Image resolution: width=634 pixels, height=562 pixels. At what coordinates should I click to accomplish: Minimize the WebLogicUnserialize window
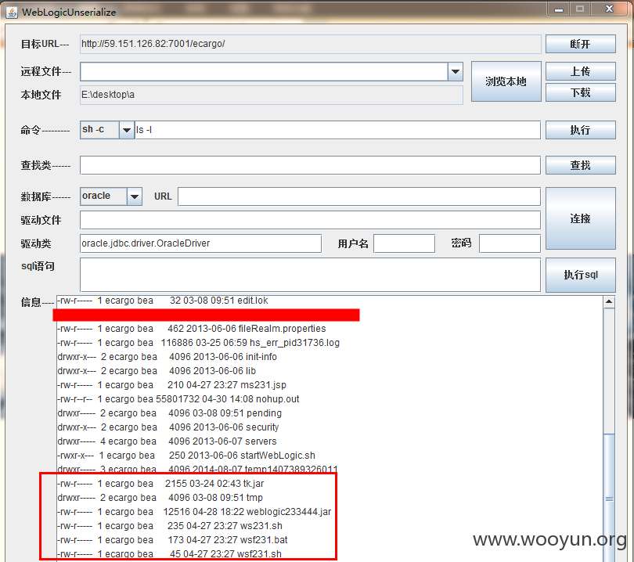tap(558, 9)
